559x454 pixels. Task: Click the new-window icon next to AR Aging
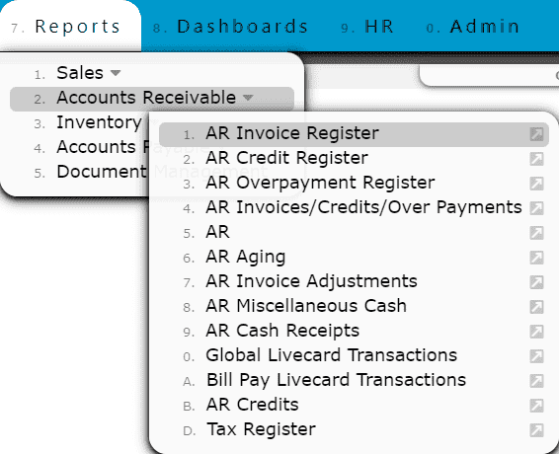tap(536, 258)
